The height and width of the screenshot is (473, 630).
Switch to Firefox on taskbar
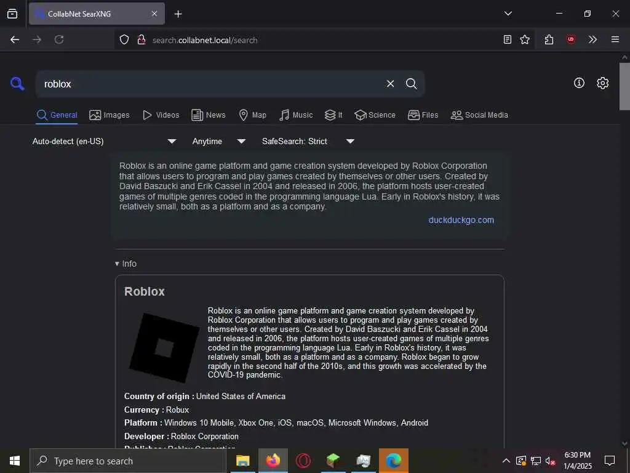click(273, 461)
